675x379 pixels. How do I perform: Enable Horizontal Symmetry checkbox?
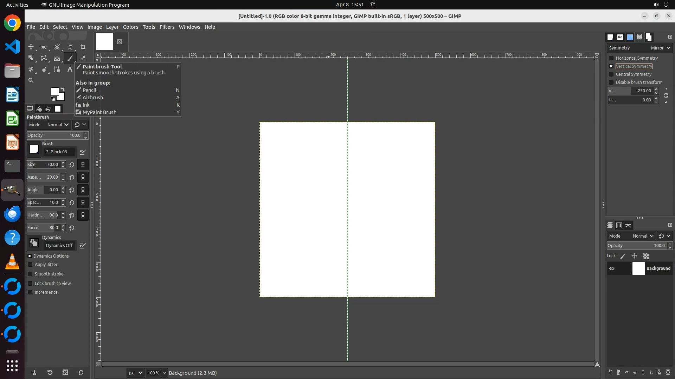coord(611,58)
